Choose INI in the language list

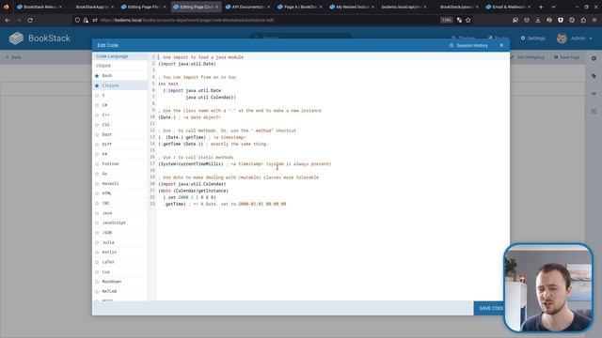coord(105,203)
